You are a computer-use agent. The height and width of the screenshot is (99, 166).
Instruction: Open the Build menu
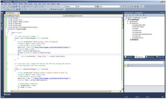click(x=26, y=4)
